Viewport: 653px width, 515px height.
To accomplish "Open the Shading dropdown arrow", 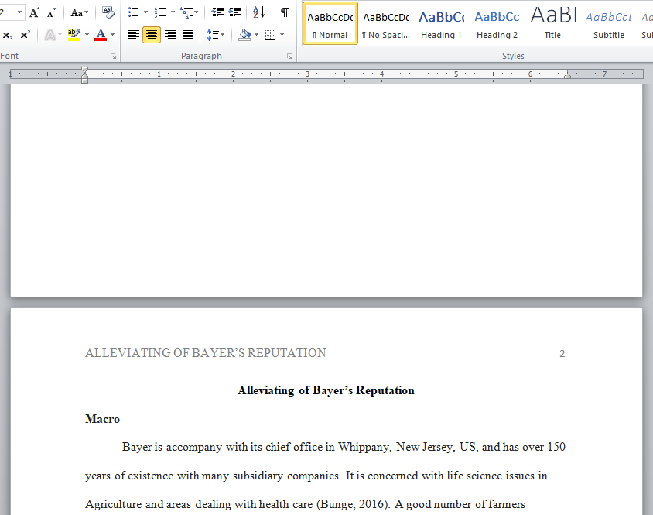I will (257, 35).
